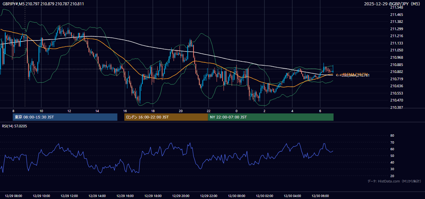Click RSI scale level 60
This screenshot has width=425, height=199.
coord(392,149)
